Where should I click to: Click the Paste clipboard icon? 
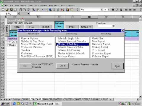(38, 10)
